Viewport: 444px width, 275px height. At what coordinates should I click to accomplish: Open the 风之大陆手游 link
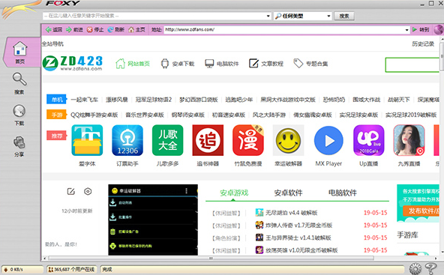pos(269,115)
